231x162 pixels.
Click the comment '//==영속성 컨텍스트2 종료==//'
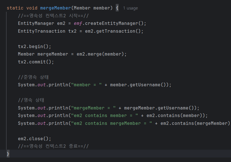click(53, 146)
